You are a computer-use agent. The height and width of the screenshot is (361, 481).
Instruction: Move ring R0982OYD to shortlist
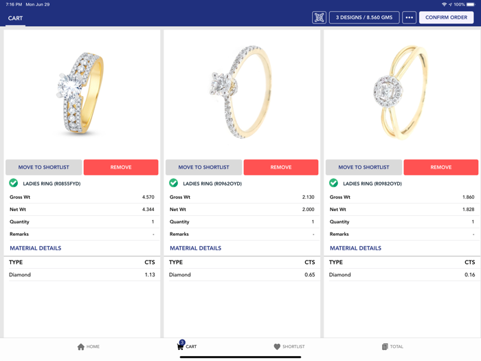[x=363, y=167]
